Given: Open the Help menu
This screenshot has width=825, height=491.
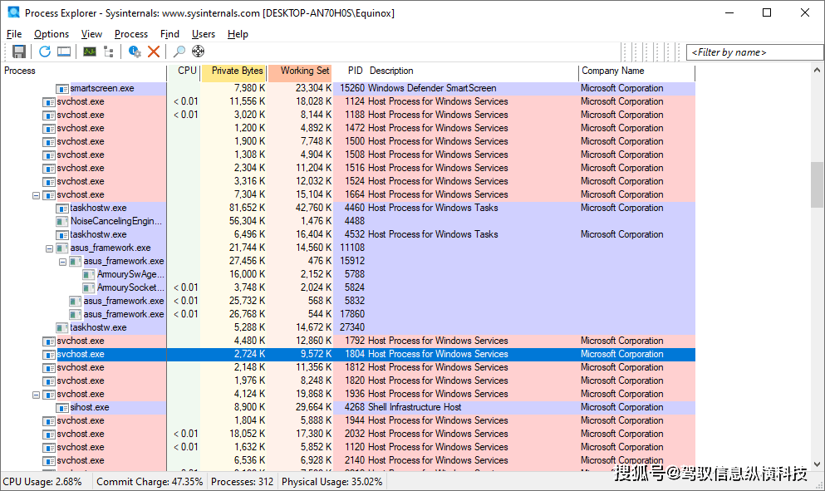Looking at the screenshot, I should coord(238,34).
